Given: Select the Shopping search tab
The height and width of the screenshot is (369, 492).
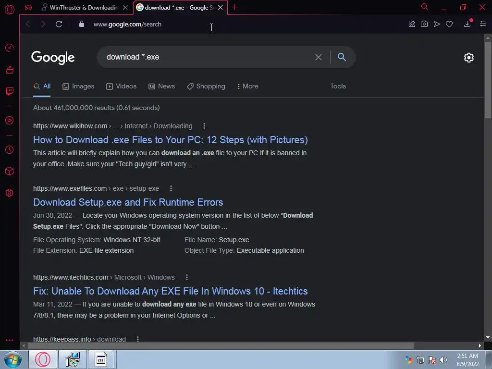Looking at the screenshot, I should pyautogui.click(x=206, y=86).
